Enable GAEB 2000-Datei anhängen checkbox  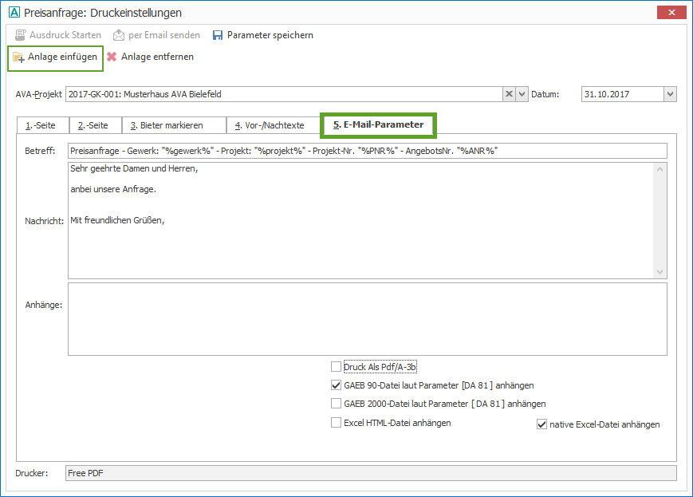336,404
